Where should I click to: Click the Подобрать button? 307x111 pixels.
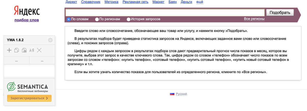click(x=280, y=13)
